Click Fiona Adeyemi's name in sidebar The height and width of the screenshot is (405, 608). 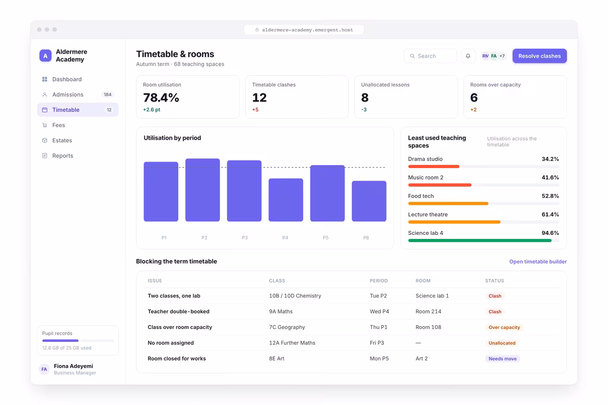click(73, 366)
